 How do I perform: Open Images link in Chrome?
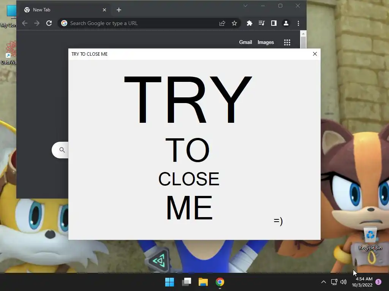click(266, 42)
